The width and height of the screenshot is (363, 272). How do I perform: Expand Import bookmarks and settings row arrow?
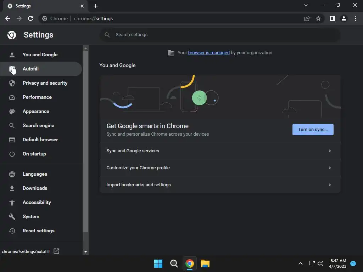point(330,185)
